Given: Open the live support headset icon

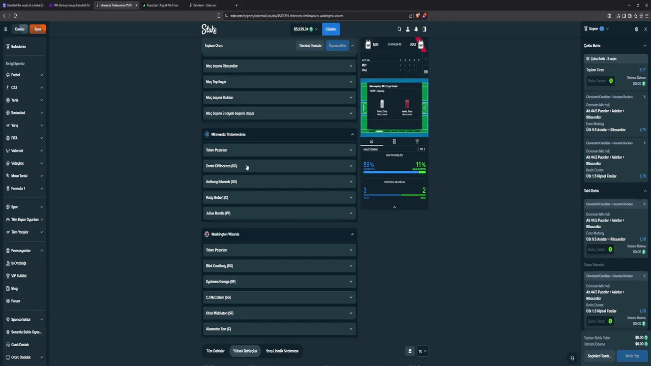Looking at the screenshot, I should tap(572, 357).
